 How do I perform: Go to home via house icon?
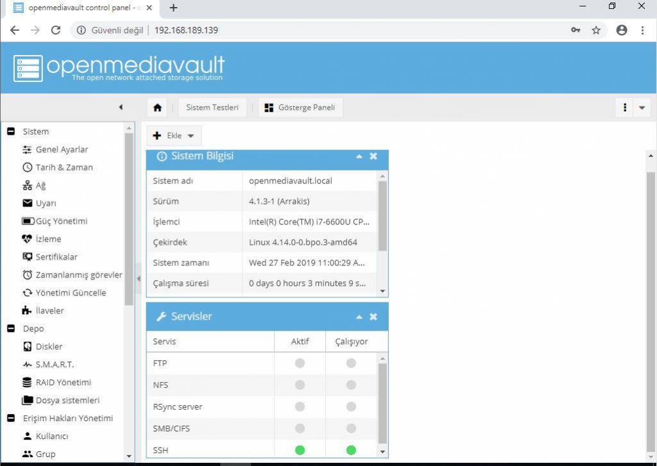[x=158, y=108]
